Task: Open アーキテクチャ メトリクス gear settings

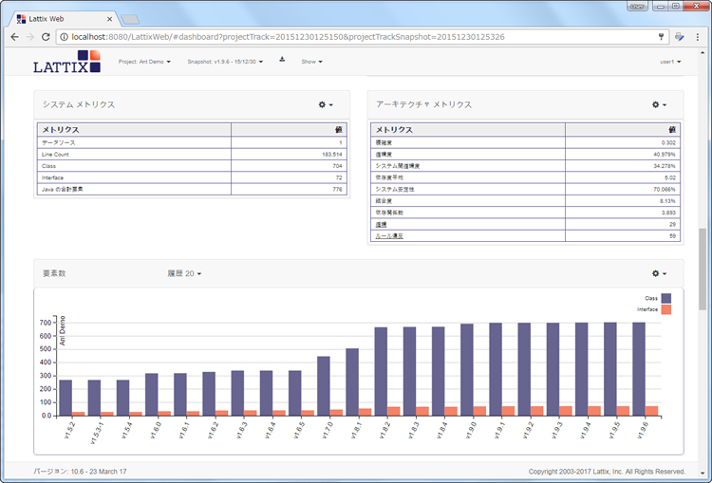Action: (660, 105)
